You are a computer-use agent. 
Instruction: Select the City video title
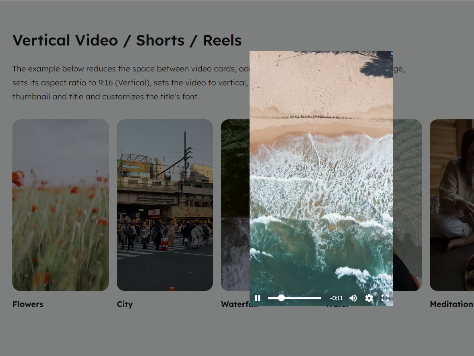[x=125, y=304]
